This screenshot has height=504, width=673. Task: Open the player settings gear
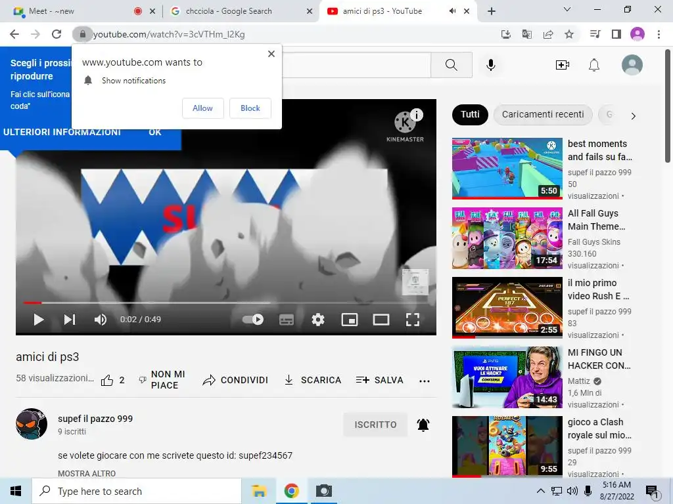pos(318,320)
